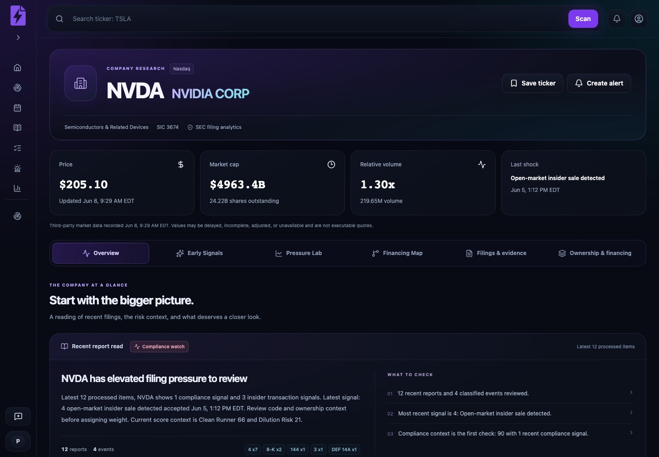The image size is (659, 457).
Task: Focus the Search ticker input field
Action: [316, 19]
